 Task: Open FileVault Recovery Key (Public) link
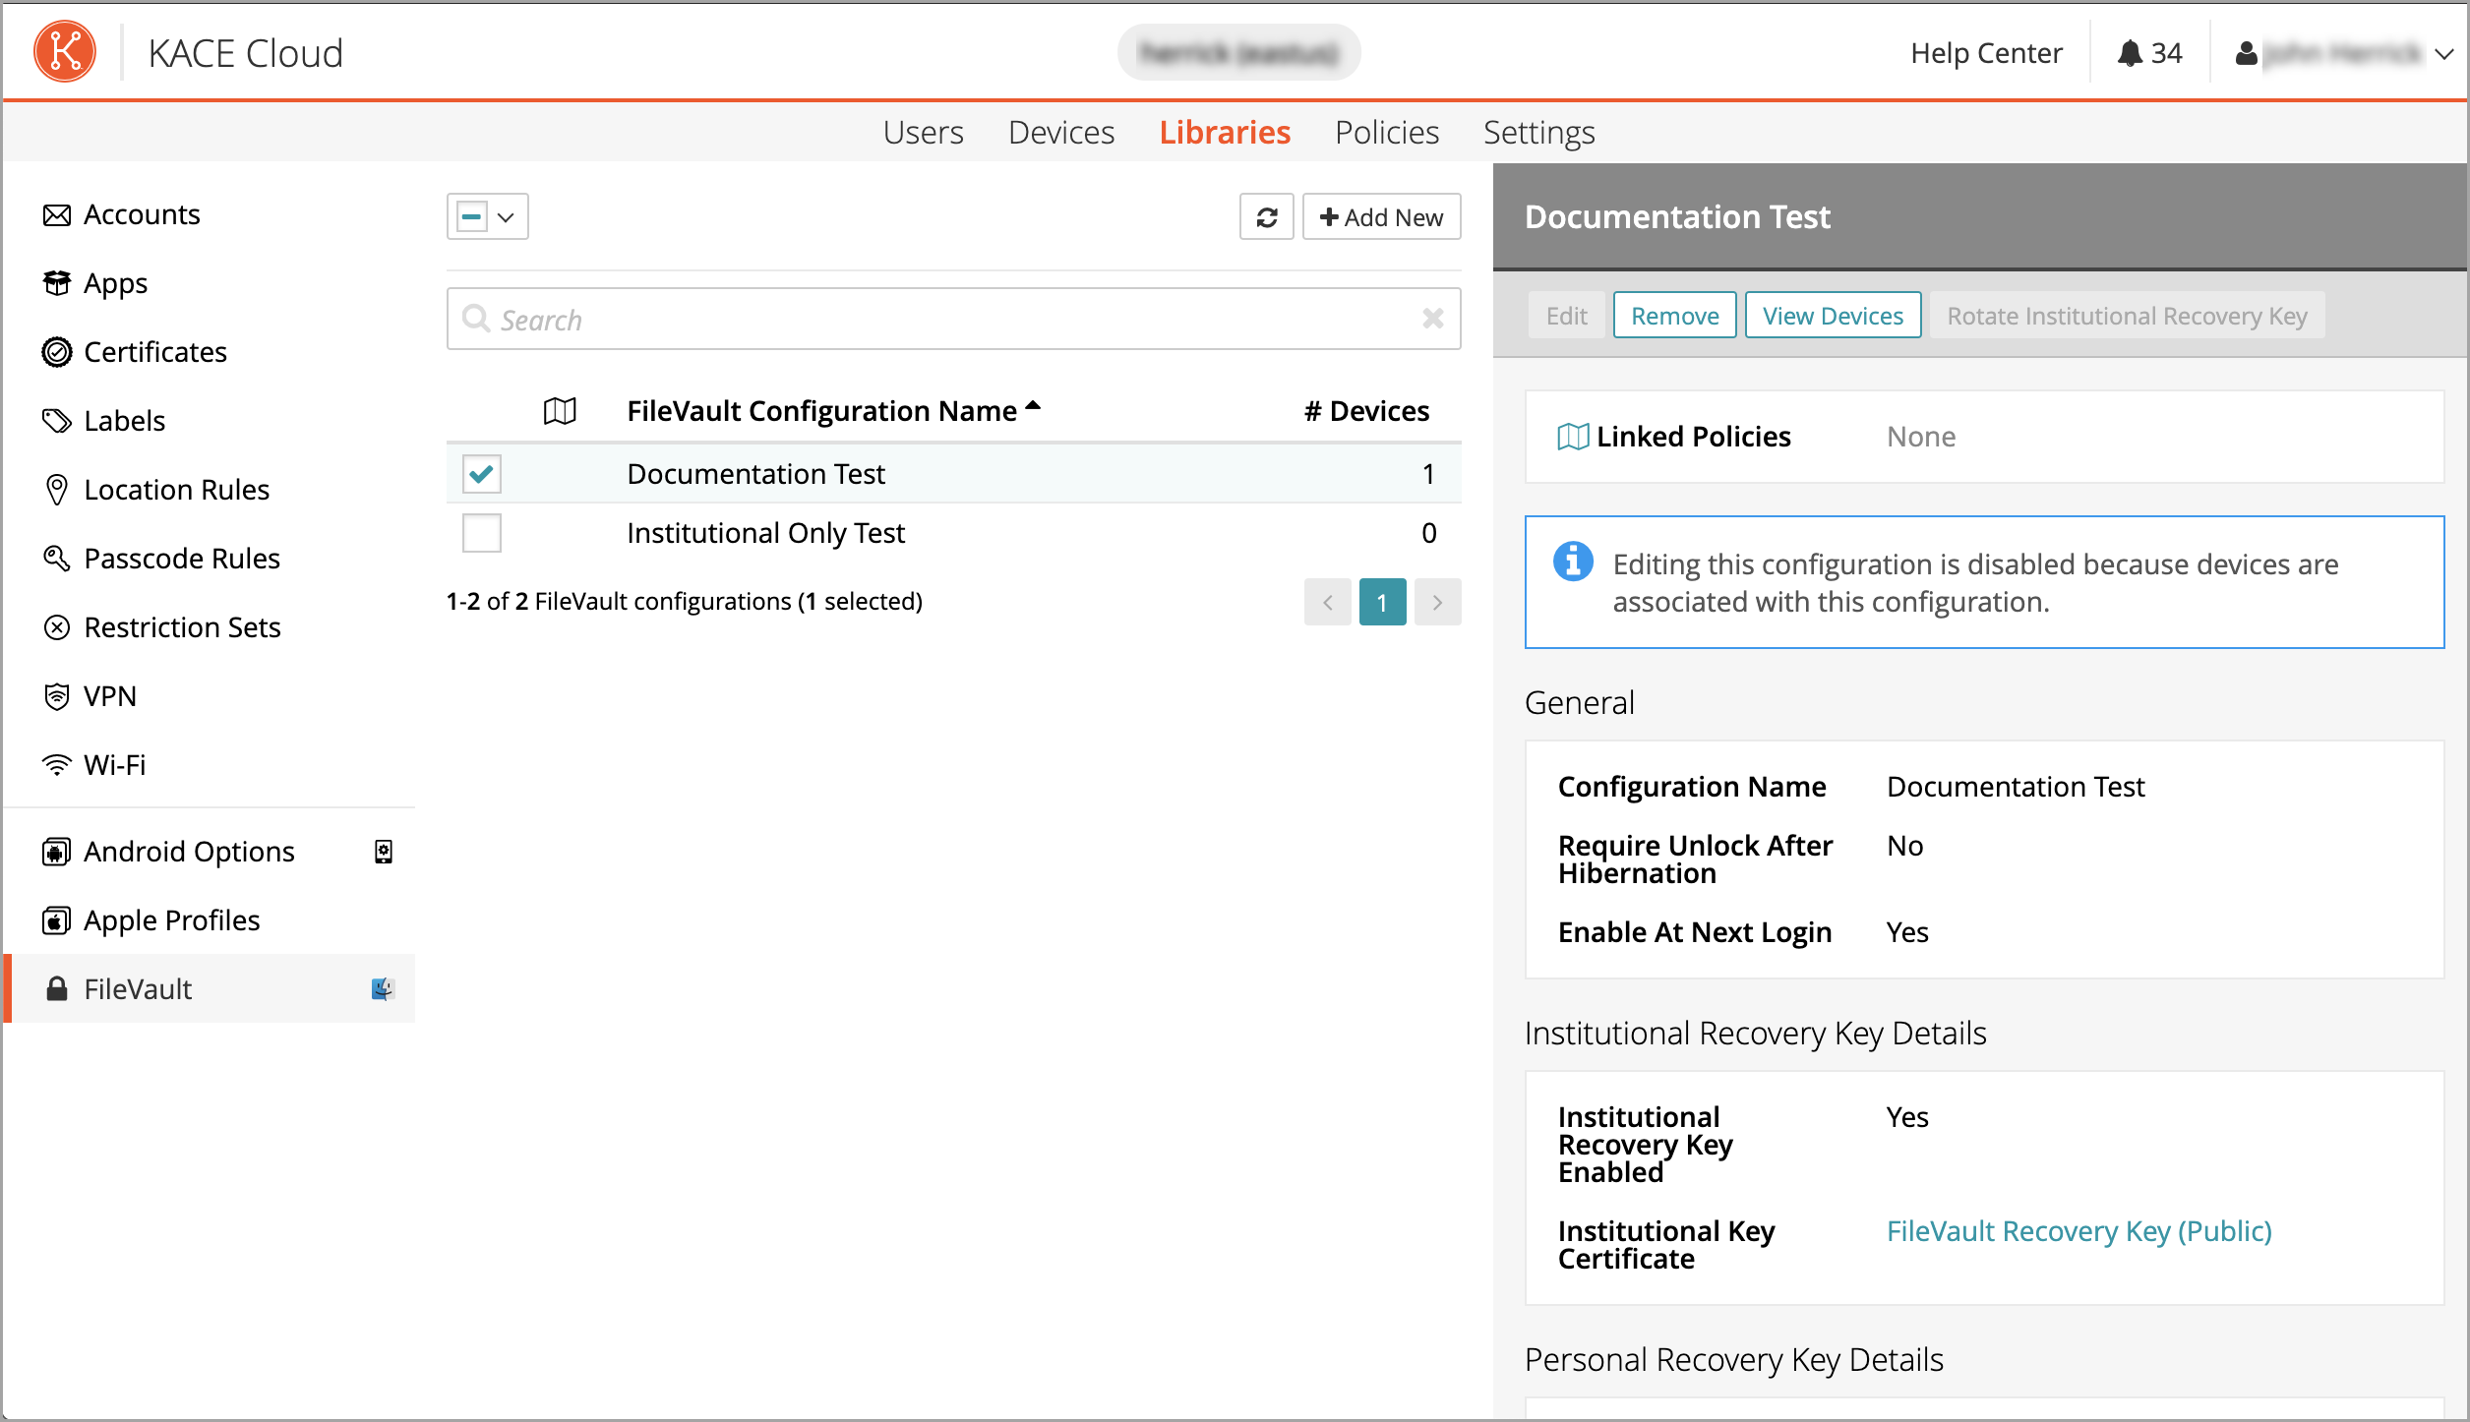tap(2078, 1231)
